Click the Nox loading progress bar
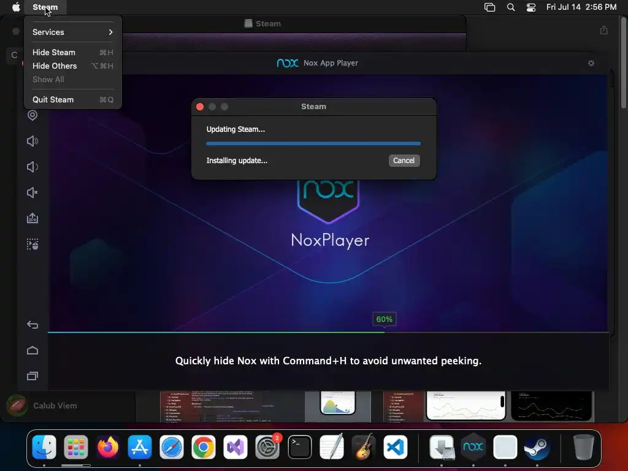Screen dimensions: 628x471 pyautogui.click(x=329, y=332)
